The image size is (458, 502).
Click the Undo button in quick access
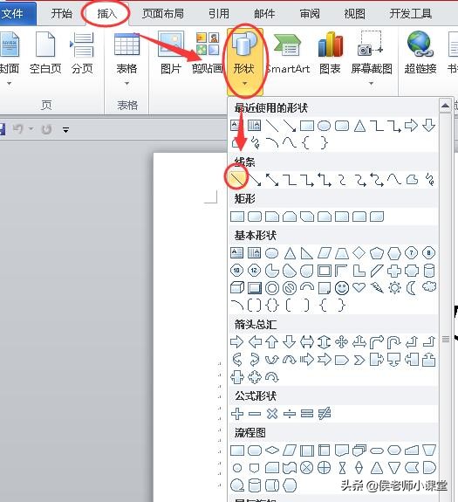(18, 129)
